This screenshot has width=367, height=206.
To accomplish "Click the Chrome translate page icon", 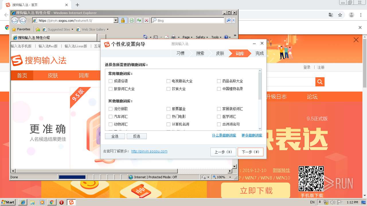I will 331,15.
